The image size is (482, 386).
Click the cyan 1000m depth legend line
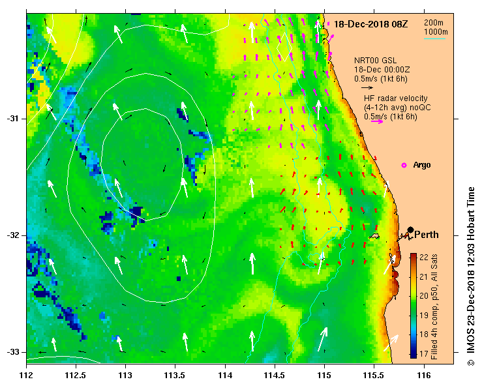(434, 38)
